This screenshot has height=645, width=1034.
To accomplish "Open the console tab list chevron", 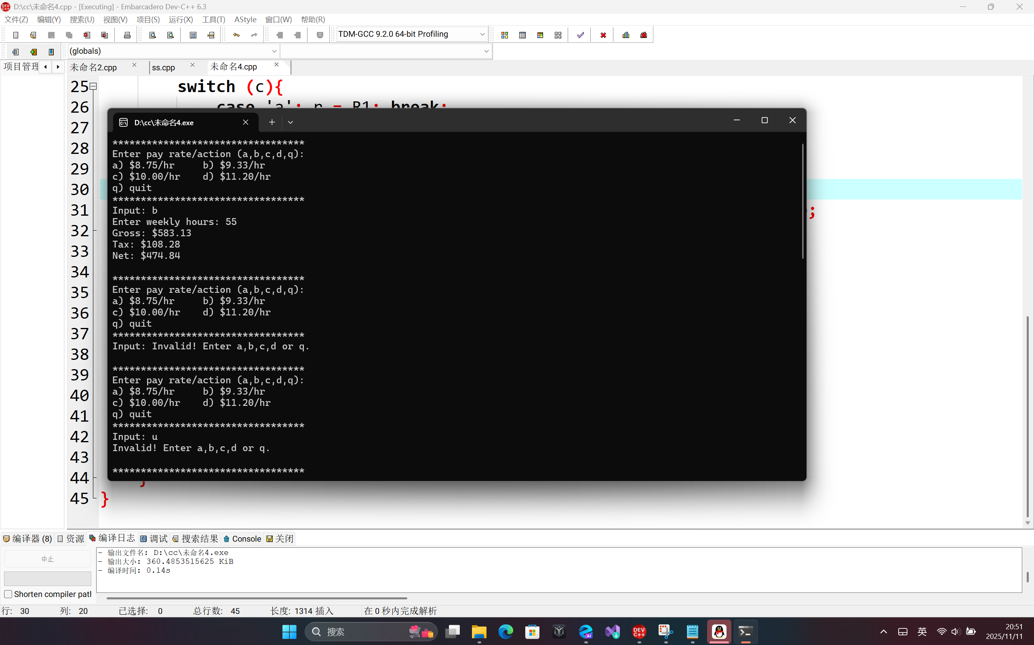I will point(290,122).
